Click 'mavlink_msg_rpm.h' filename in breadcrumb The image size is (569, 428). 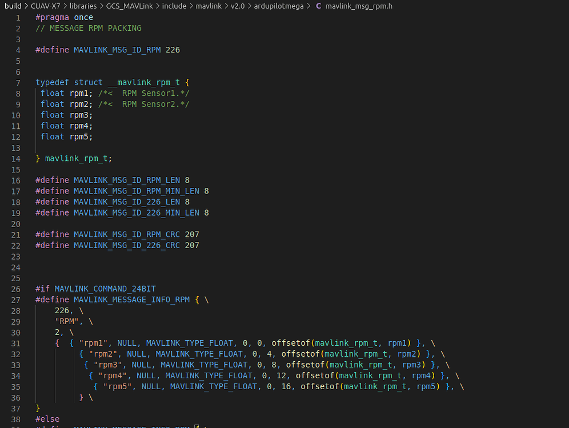[359, 6]
